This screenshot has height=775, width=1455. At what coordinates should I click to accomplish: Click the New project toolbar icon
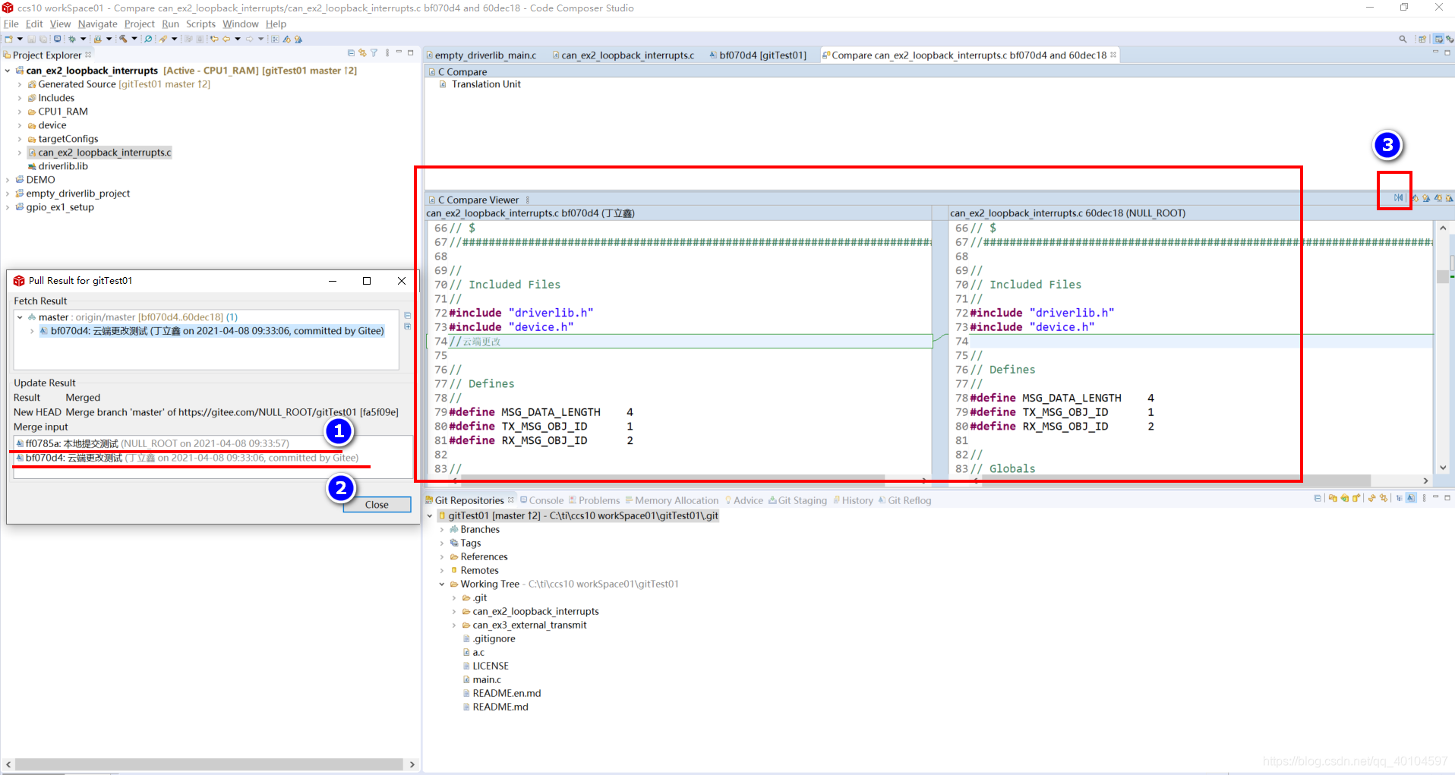(x=8, y=39)
